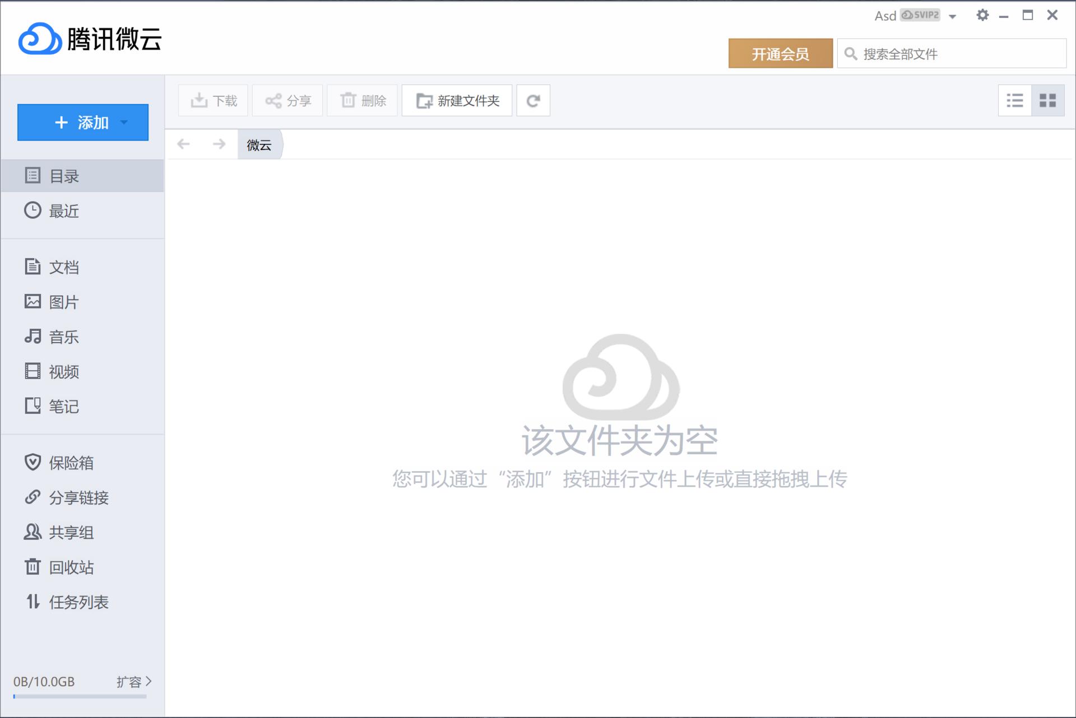Expand the 添加 button dropdown arrow
Image resolution: width=1076 pixels, height=718 pixels.
click(124, 122)
